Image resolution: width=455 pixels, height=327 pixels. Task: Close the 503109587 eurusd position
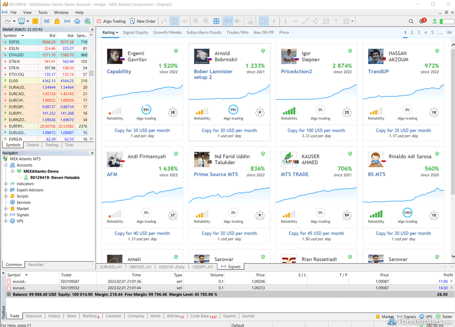(x=451, y=281)
